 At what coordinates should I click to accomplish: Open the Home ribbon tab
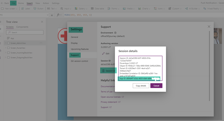pyautogui.click(x=21, y=3)
